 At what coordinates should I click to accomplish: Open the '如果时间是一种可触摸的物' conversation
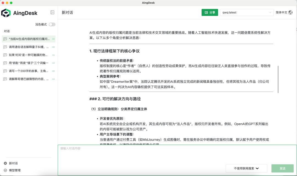coord(29,55)
